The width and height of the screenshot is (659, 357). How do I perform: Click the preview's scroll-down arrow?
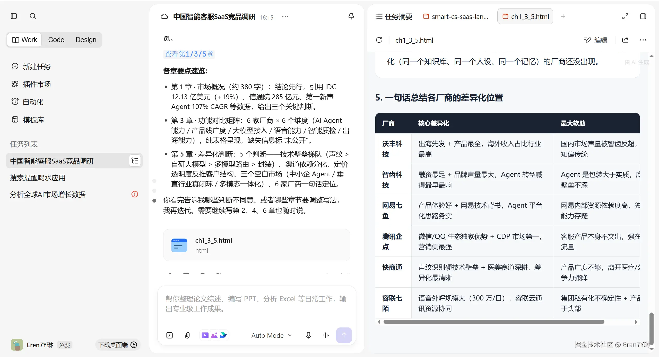tap(652, 350)
